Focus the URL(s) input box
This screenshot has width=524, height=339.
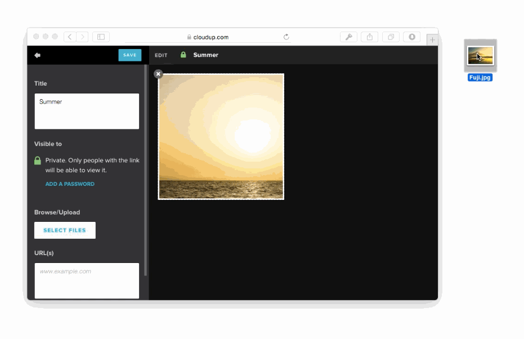(x=87, y=280)
